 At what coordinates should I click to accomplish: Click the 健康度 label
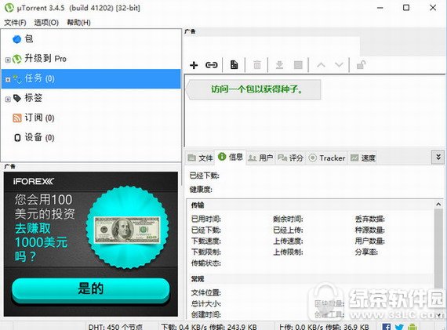point(201,190)
